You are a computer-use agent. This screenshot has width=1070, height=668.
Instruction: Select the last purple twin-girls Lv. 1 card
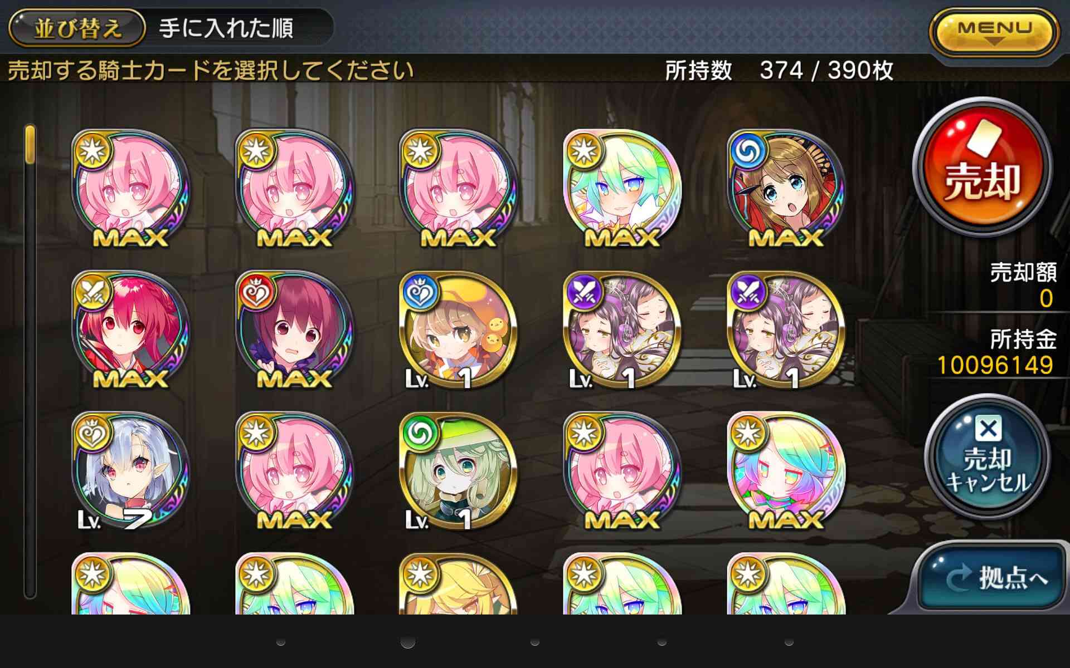point(786,330)
